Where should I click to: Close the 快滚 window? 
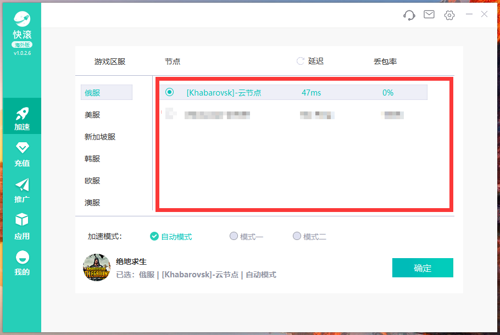click(485, 14)
